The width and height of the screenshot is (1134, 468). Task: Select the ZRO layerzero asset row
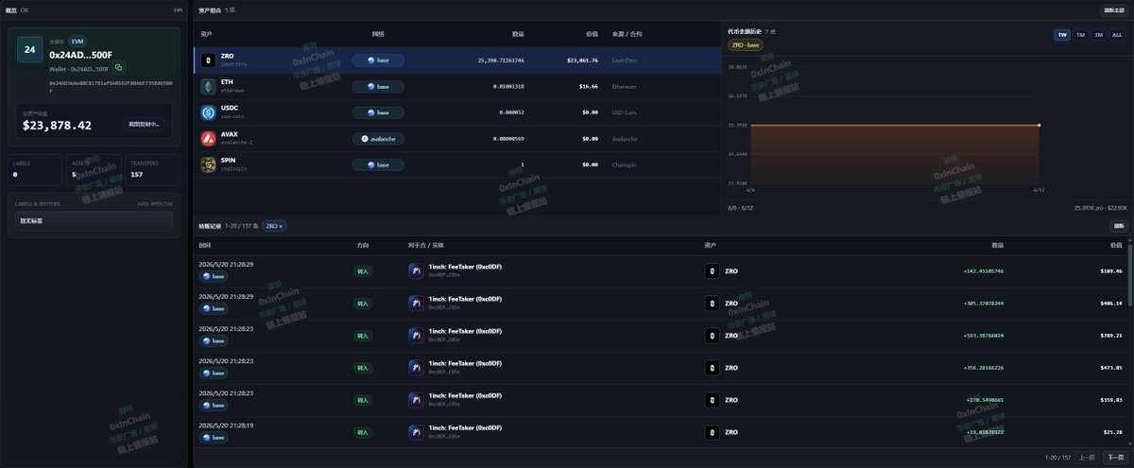point(457,61)
